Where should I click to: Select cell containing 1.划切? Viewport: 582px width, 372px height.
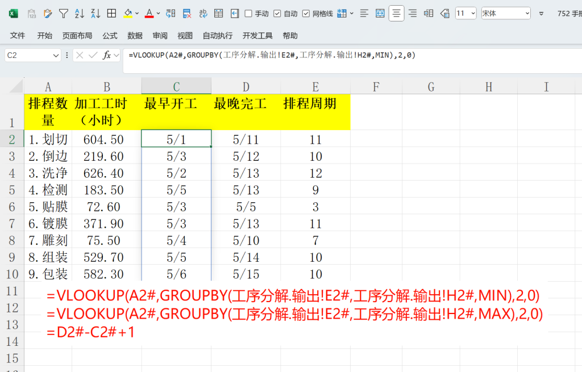[x=48, y=139]
